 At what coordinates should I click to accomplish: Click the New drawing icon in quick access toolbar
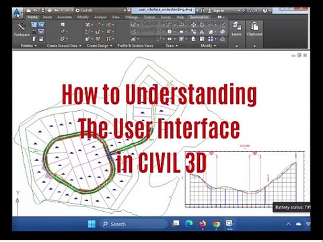pos(28,10)
